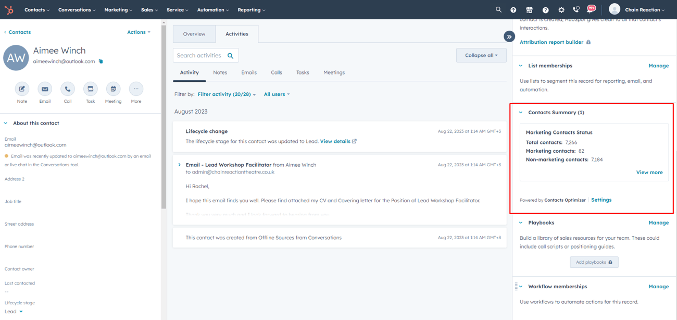Copy Aimee's email with the clipboard icon
The image size is (677, 320).
[x=101, y=60]
